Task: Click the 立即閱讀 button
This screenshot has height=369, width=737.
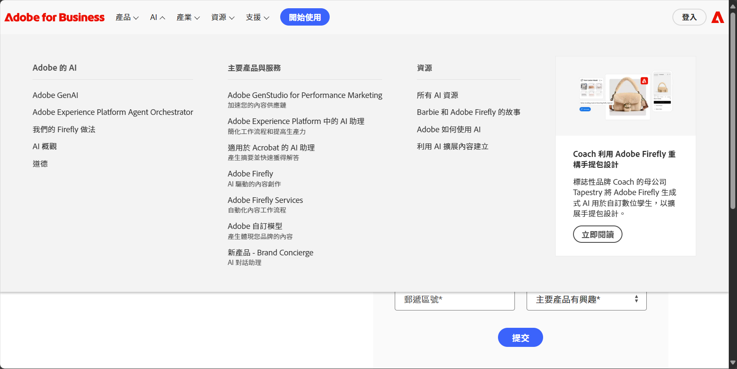Action: pos(598,234)
